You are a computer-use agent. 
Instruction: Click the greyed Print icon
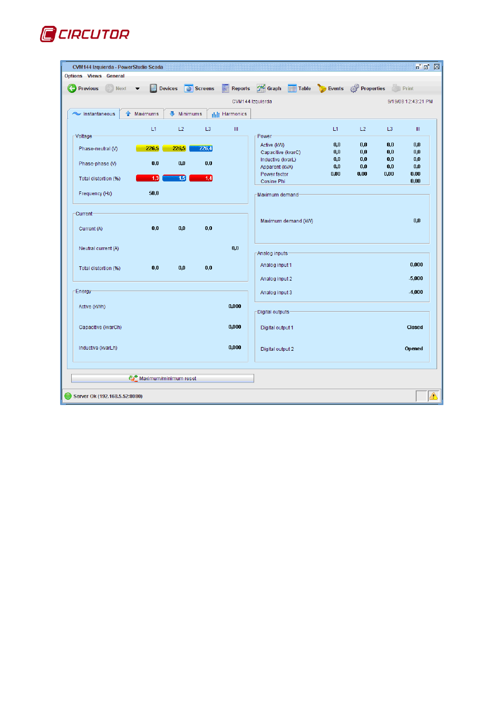click(396, 89)
